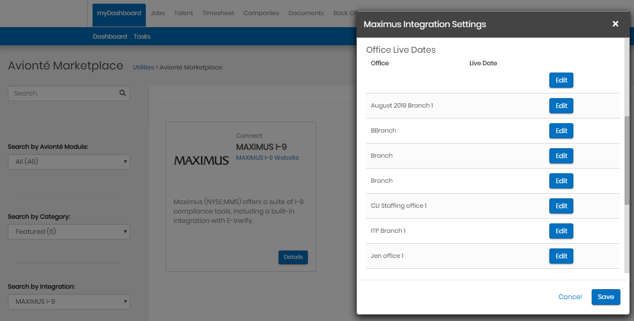Open the Search by Integration dropdown
634x321 pixels.
pos(69,302)
